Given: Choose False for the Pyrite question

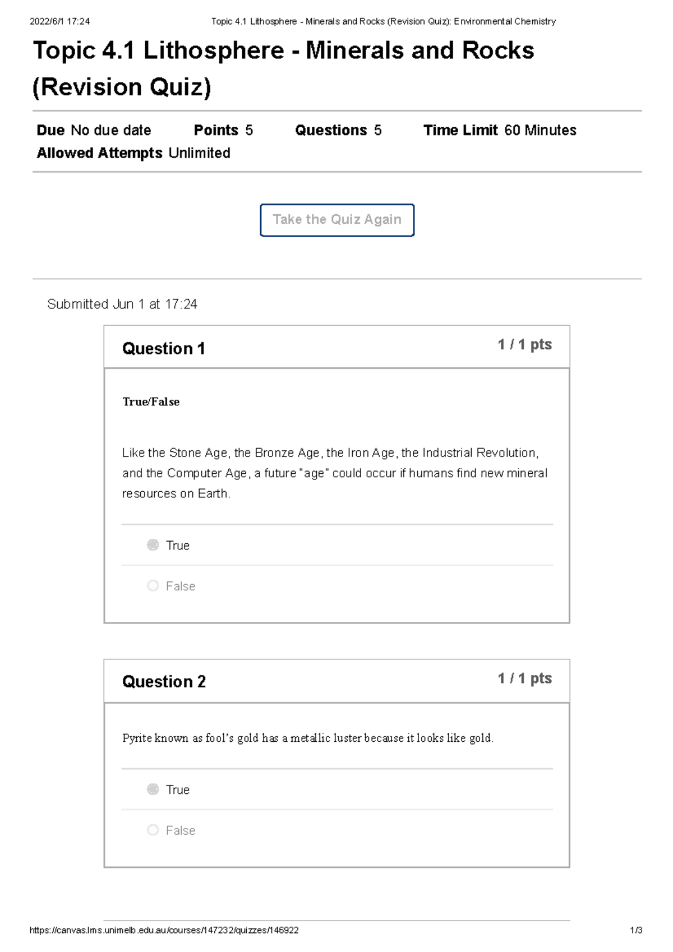Looking at the screenshot, I should point(153,830).
